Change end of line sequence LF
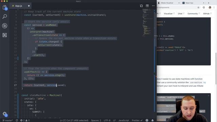This screenshot has width=217, height=122. [114, 121]
